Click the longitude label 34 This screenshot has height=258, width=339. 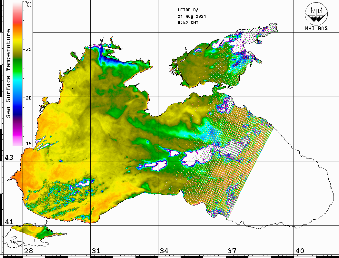(x=164, y=251)
